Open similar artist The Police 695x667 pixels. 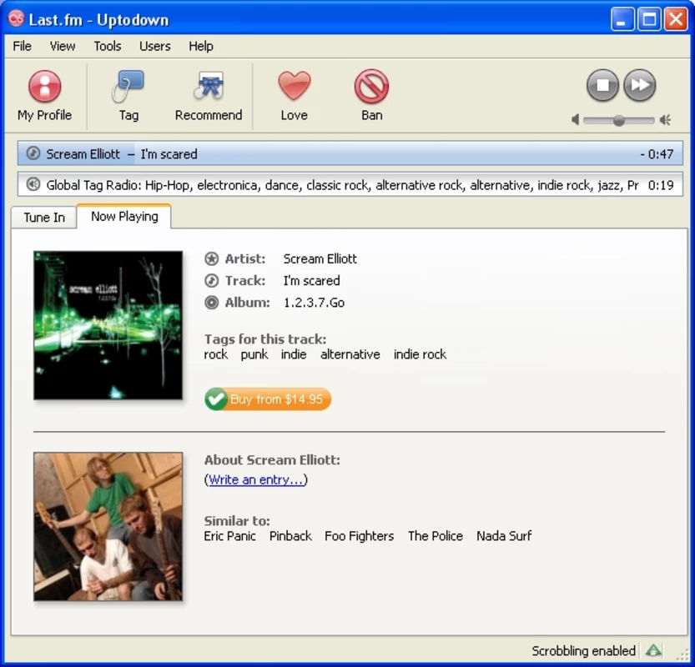pyautogui.click(x=436, y=536)
